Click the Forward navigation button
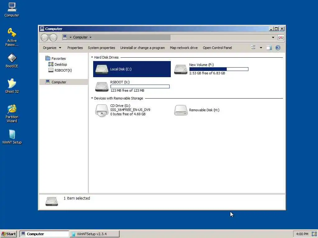Viewport: 318px width, 238px height. tap(53, 37)
